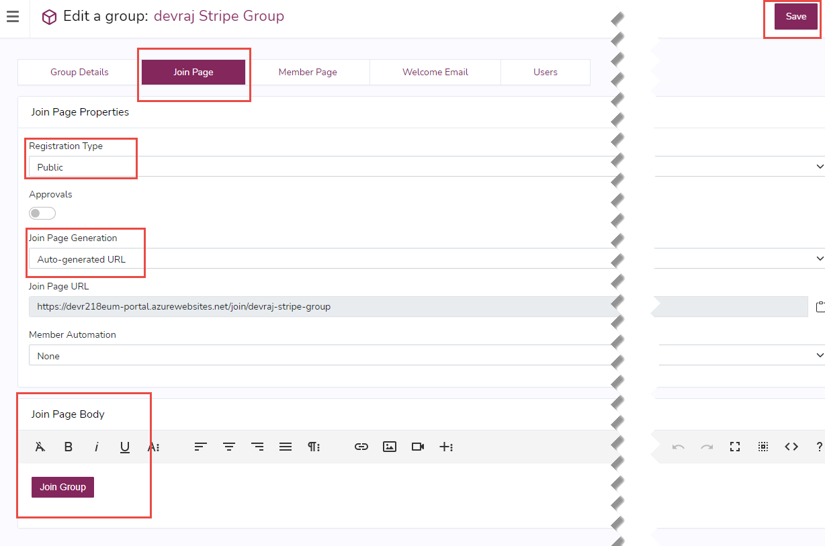Click the redo icon in the editor toolbar

pyautogui.click(x=707, y=447)
